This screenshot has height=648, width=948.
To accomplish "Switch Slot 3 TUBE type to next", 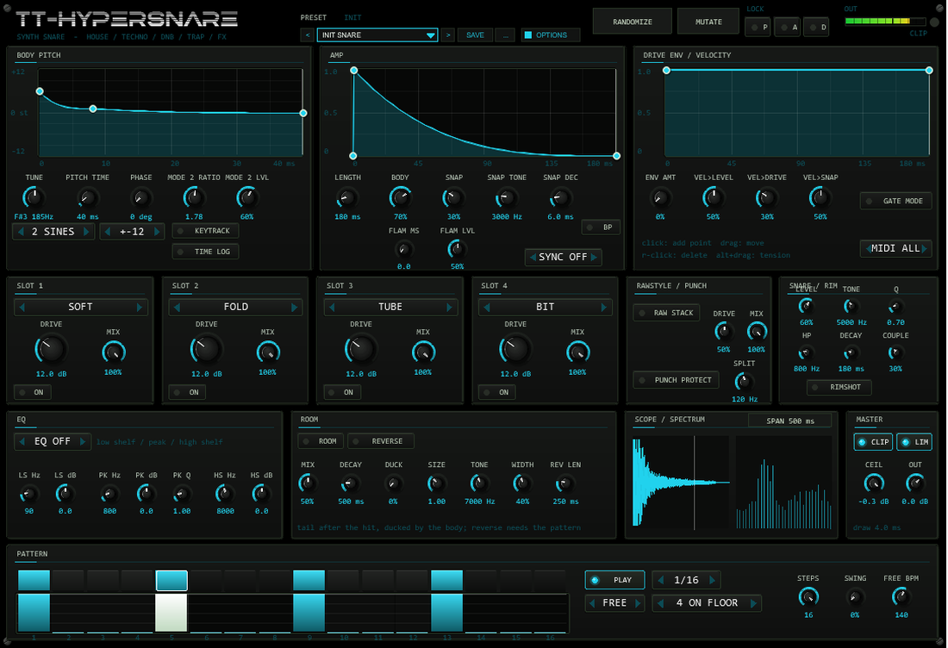I will 449,307.
